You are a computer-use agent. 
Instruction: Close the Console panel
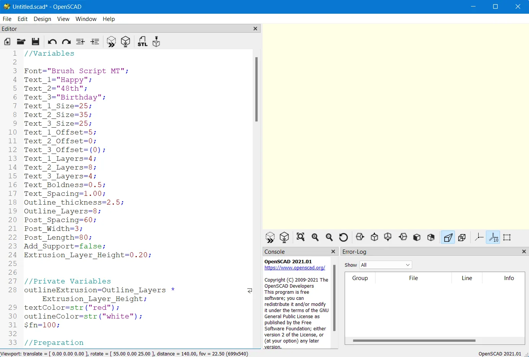[333, 251]
